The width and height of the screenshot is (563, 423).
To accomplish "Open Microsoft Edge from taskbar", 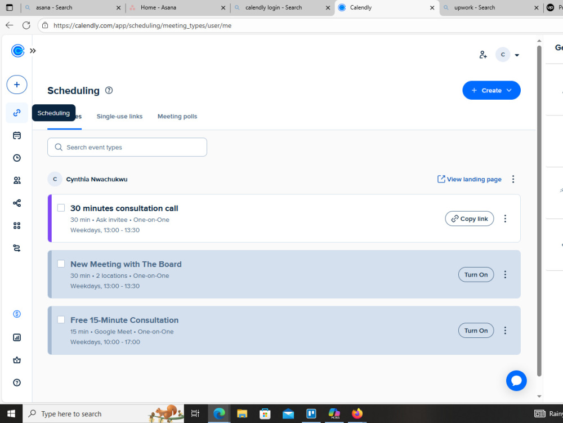I will 219,413.
